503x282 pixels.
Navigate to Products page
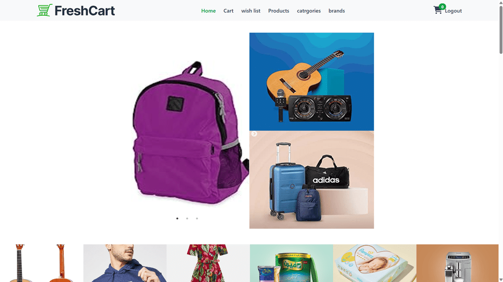[279, 11]
